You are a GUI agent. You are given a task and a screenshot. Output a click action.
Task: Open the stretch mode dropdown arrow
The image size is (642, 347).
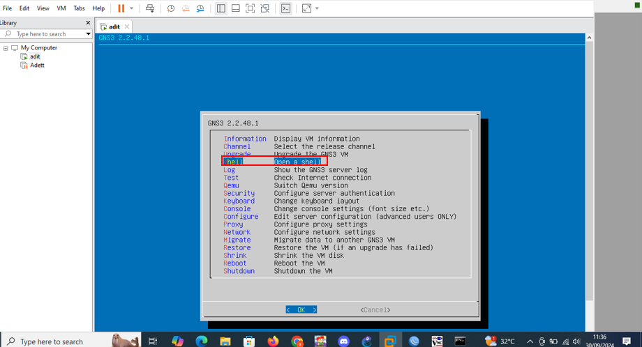coord(317,8)
